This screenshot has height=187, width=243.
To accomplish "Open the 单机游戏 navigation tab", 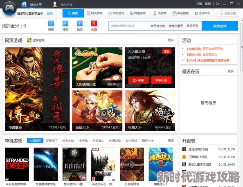I will pyautogui.click(x=116, y=13).
